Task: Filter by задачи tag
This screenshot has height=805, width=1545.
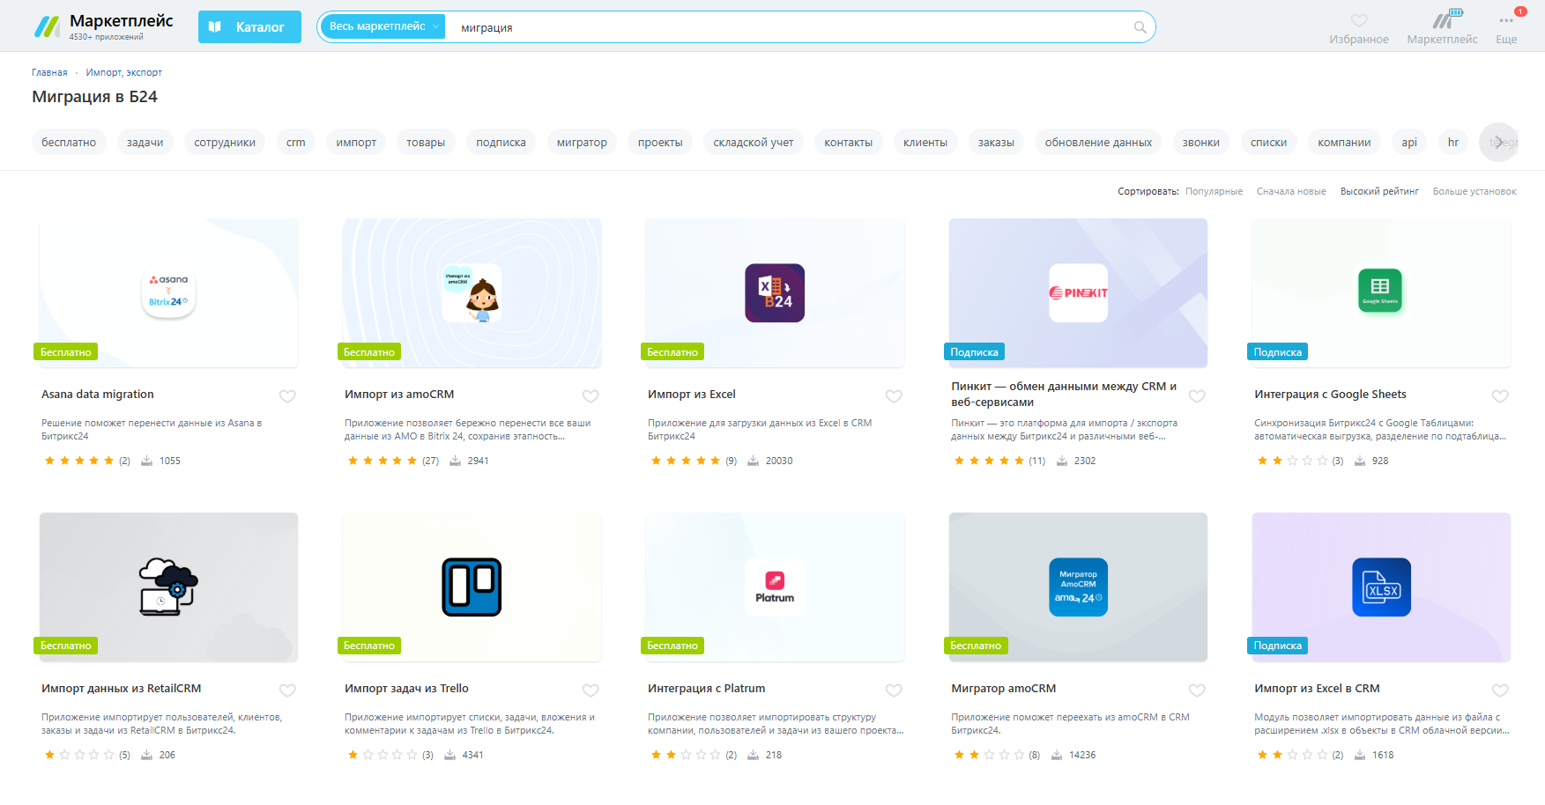Action: point(145,142)
